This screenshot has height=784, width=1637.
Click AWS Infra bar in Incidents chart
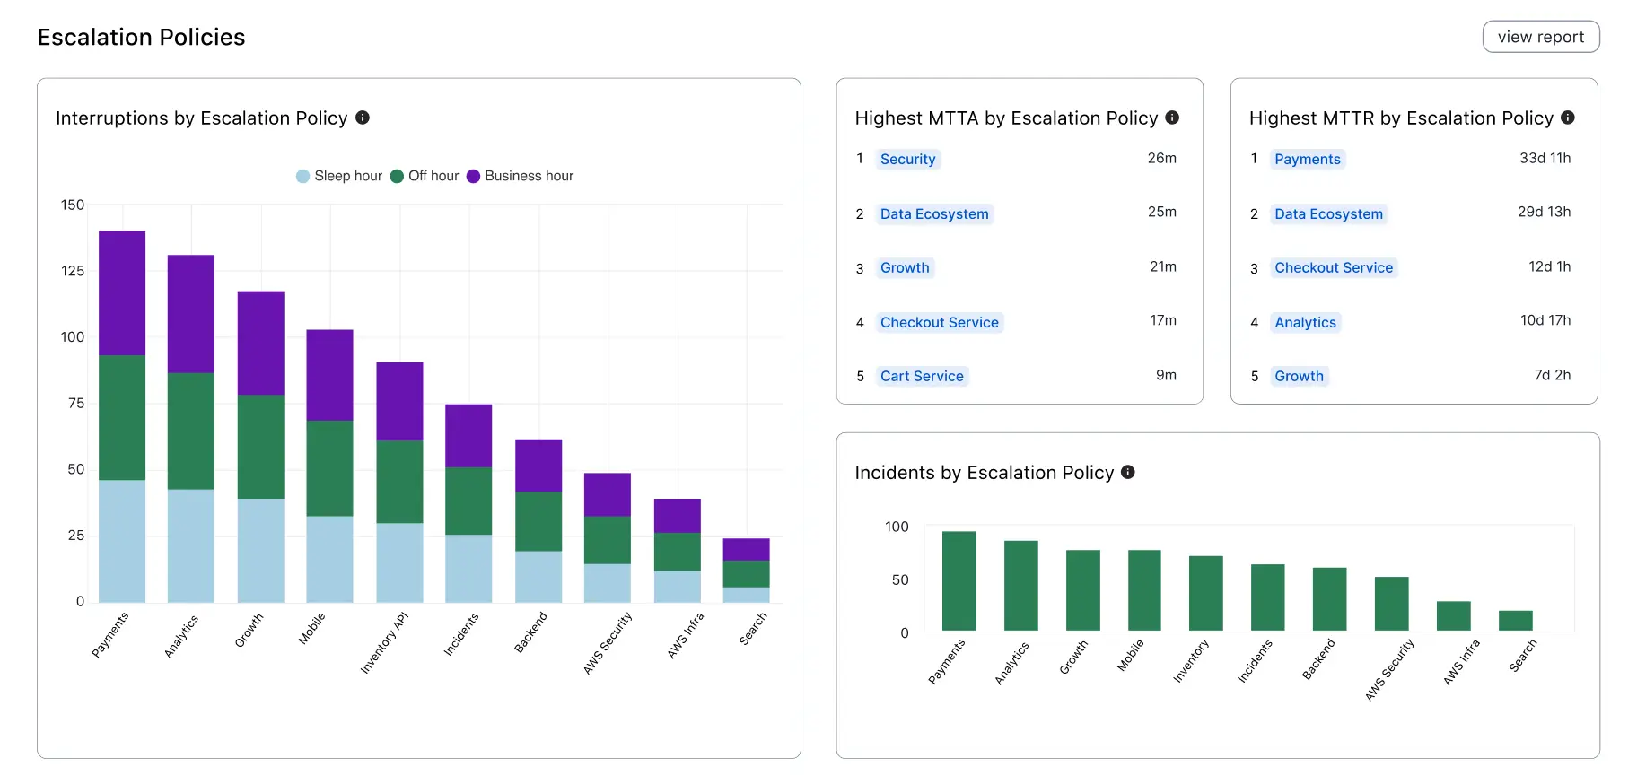pyautogui.click(x=1454, y=616)
